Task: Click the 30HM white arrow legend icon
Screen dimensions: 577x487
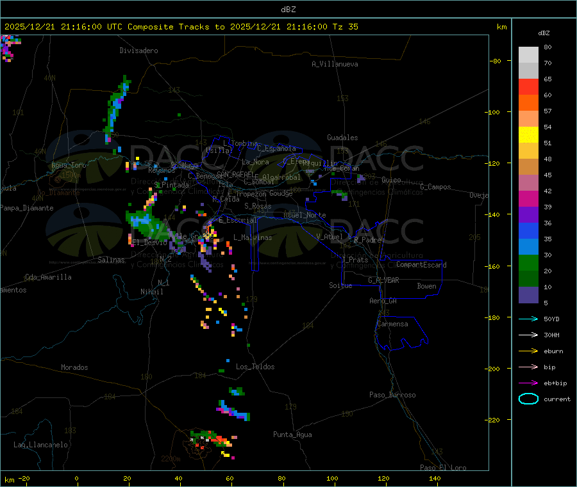Action: coord(528,335)
